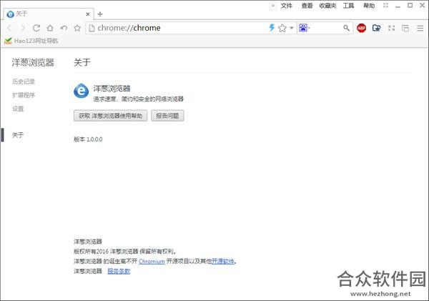
Task: Click the screenshot capture extension icon
Action: tap(377, 28)
